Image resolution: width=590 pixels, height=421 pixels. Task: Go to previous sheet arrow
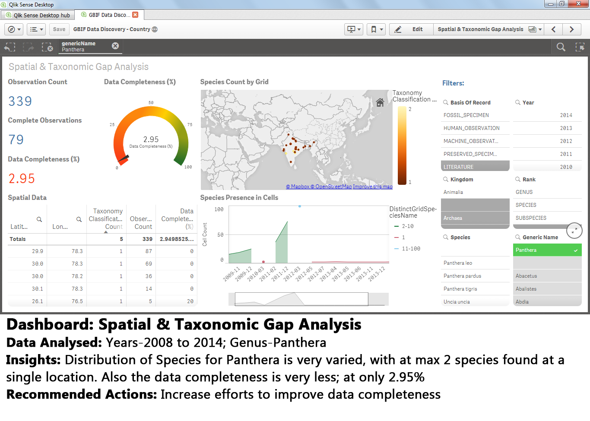coord(554,29)
